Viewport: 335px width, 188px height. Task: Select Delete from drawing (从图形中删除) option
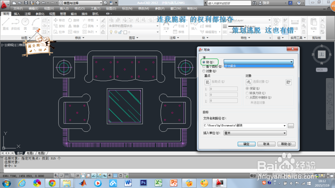pos(247,98)
